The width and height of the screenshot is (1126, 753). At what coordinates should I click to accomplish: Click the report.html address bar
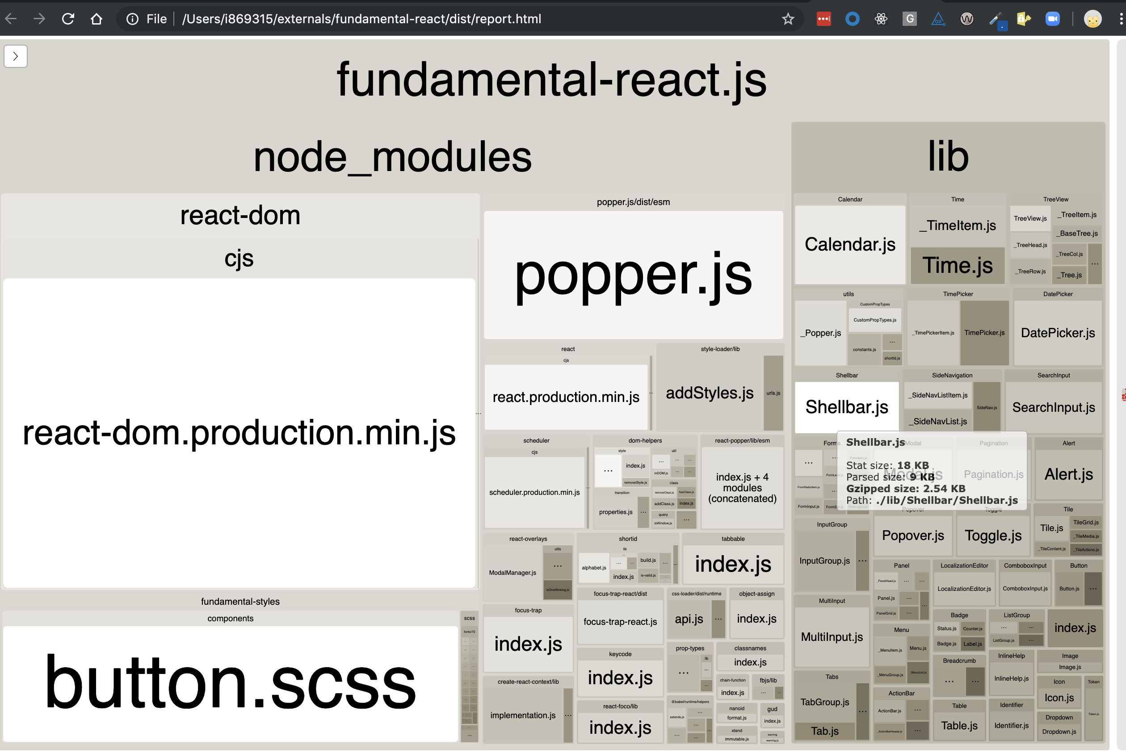(361, 19)
